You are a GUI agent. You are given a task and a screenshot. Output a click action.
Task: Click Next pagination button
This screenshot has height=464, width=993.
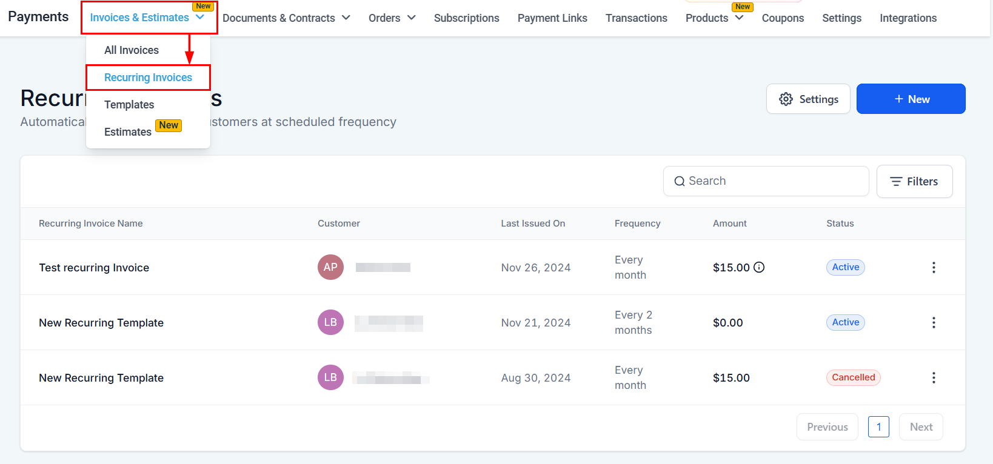921,427
